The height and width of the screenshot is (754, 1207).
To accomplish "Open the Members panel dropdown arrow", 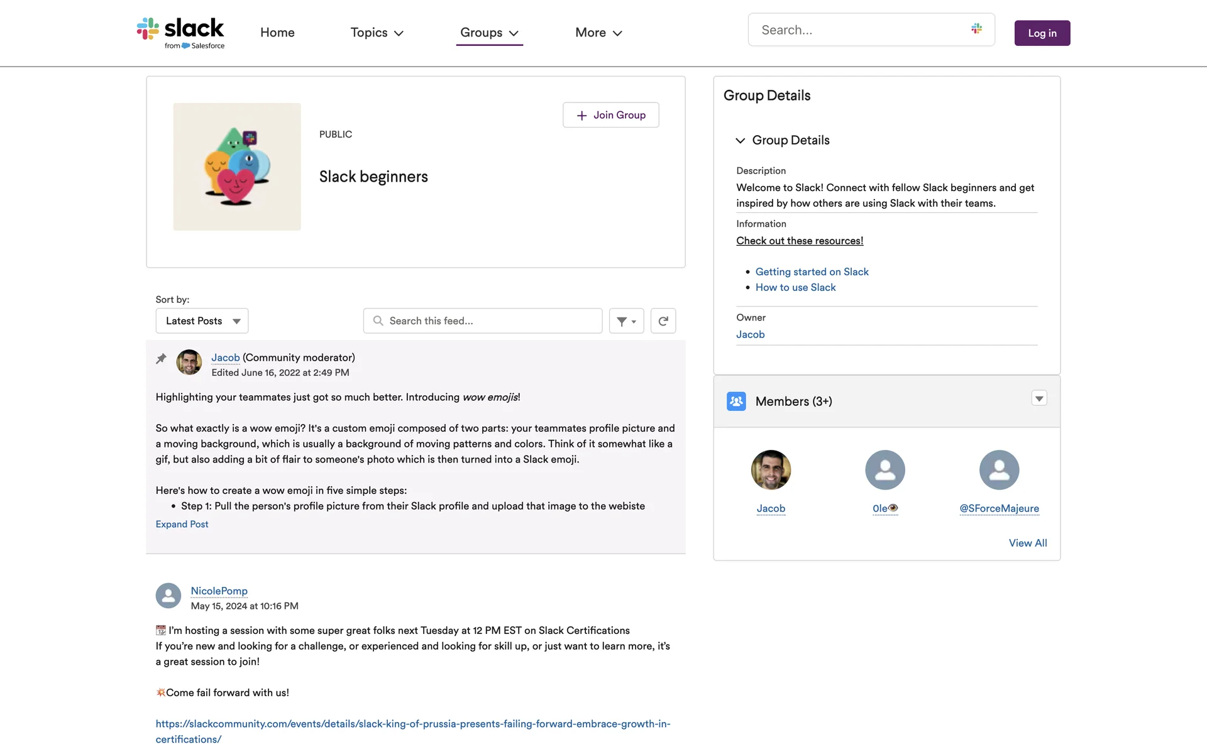I will 1039,398.
